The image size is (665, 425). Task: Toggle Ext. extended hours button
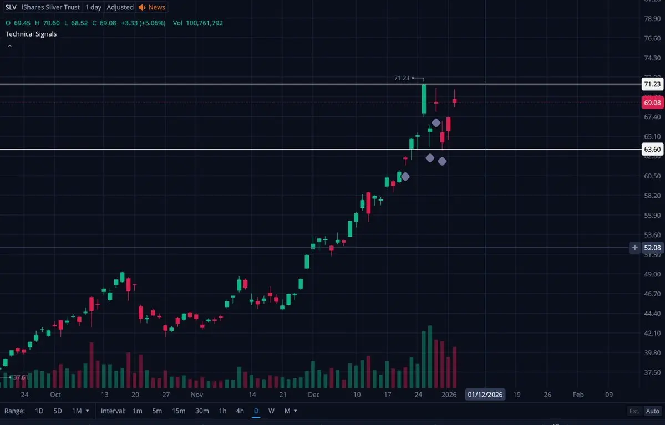click(x=634, y=411)
